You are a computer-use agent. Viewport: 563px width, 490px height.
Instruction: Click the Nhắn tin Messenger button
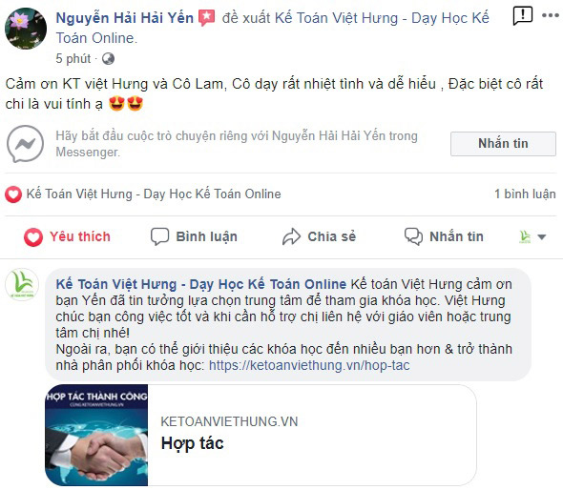pos(503,144)
